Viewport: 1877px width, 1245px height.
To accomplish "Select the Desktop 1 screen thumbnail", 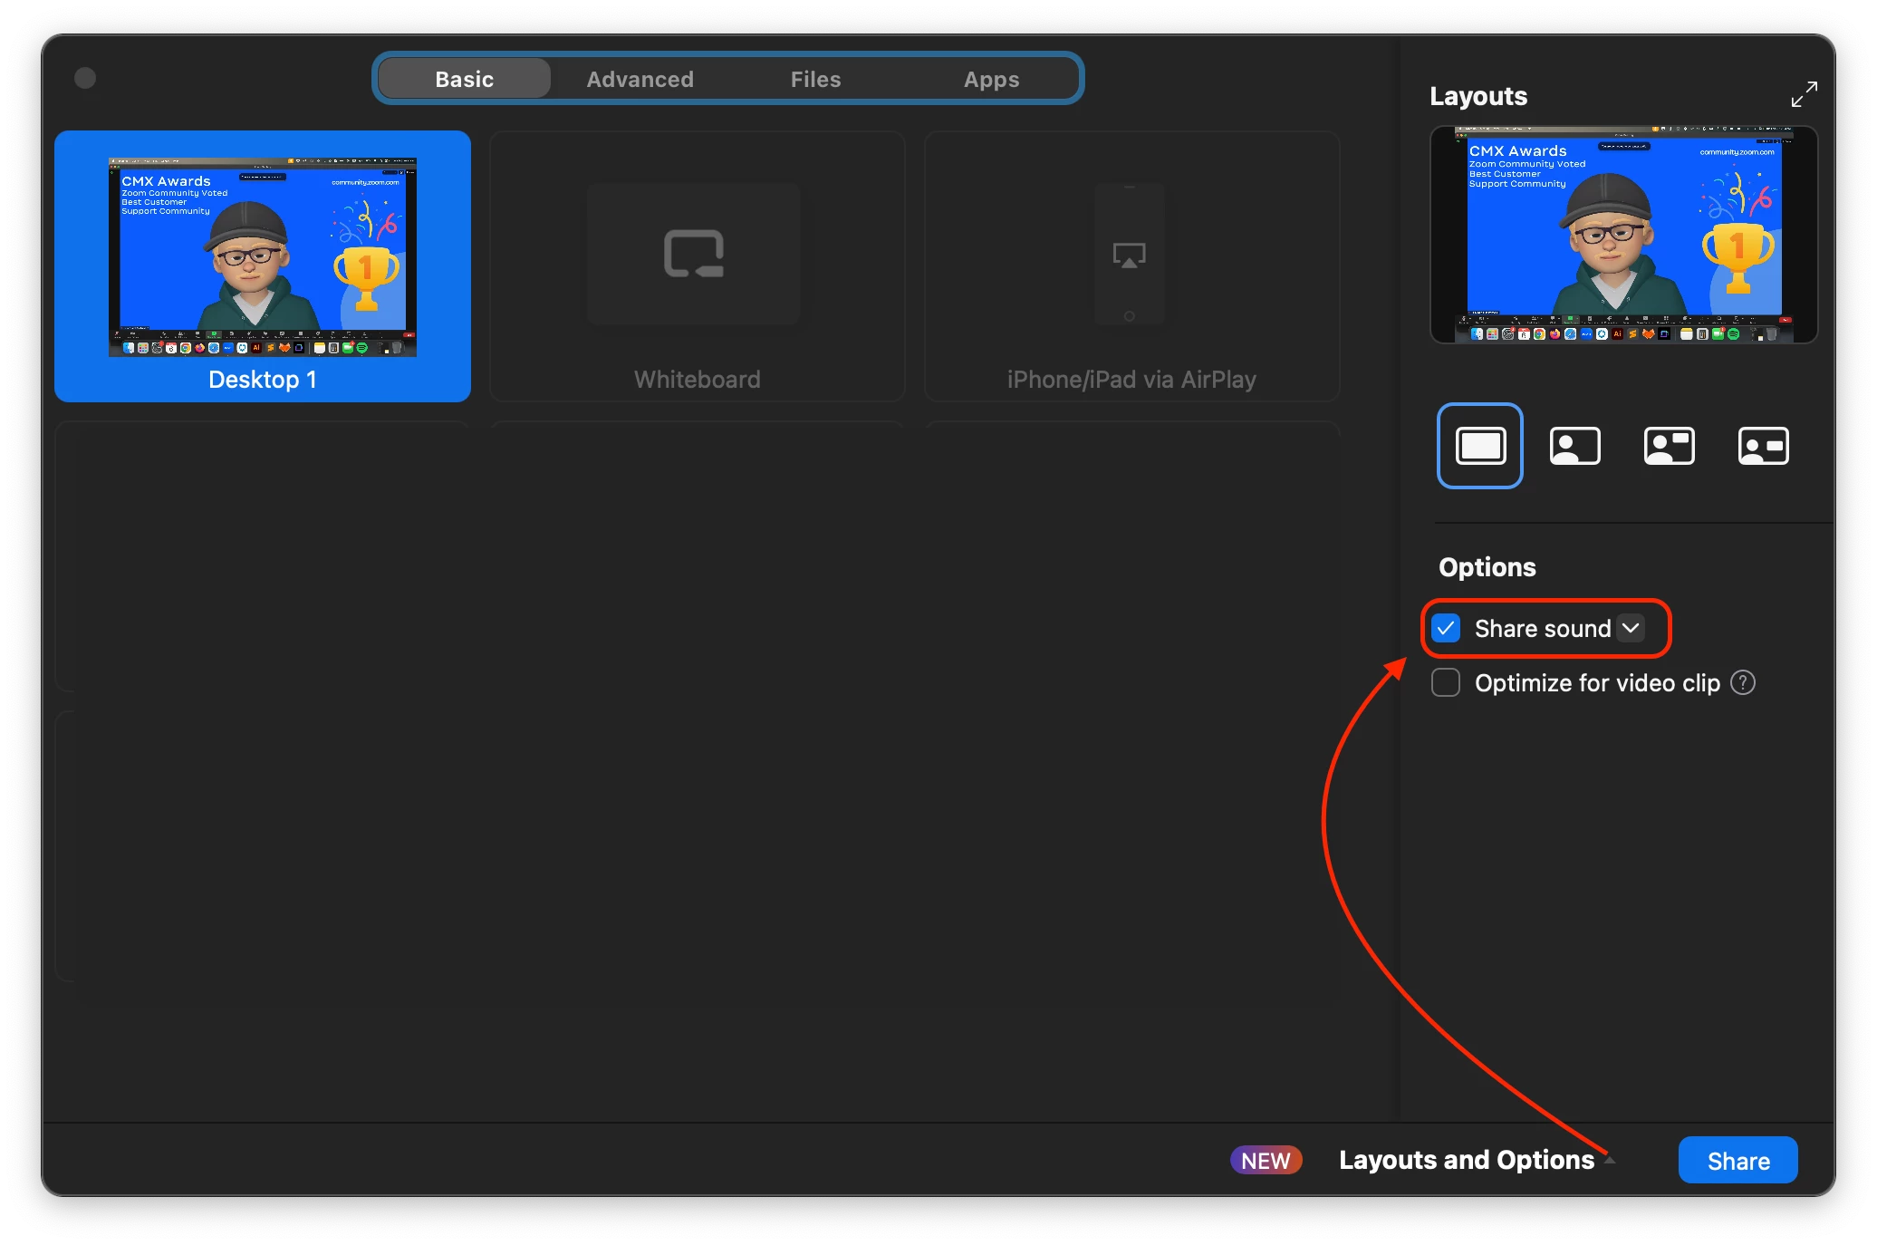I will pyautogui.click(x=263, y=258).
